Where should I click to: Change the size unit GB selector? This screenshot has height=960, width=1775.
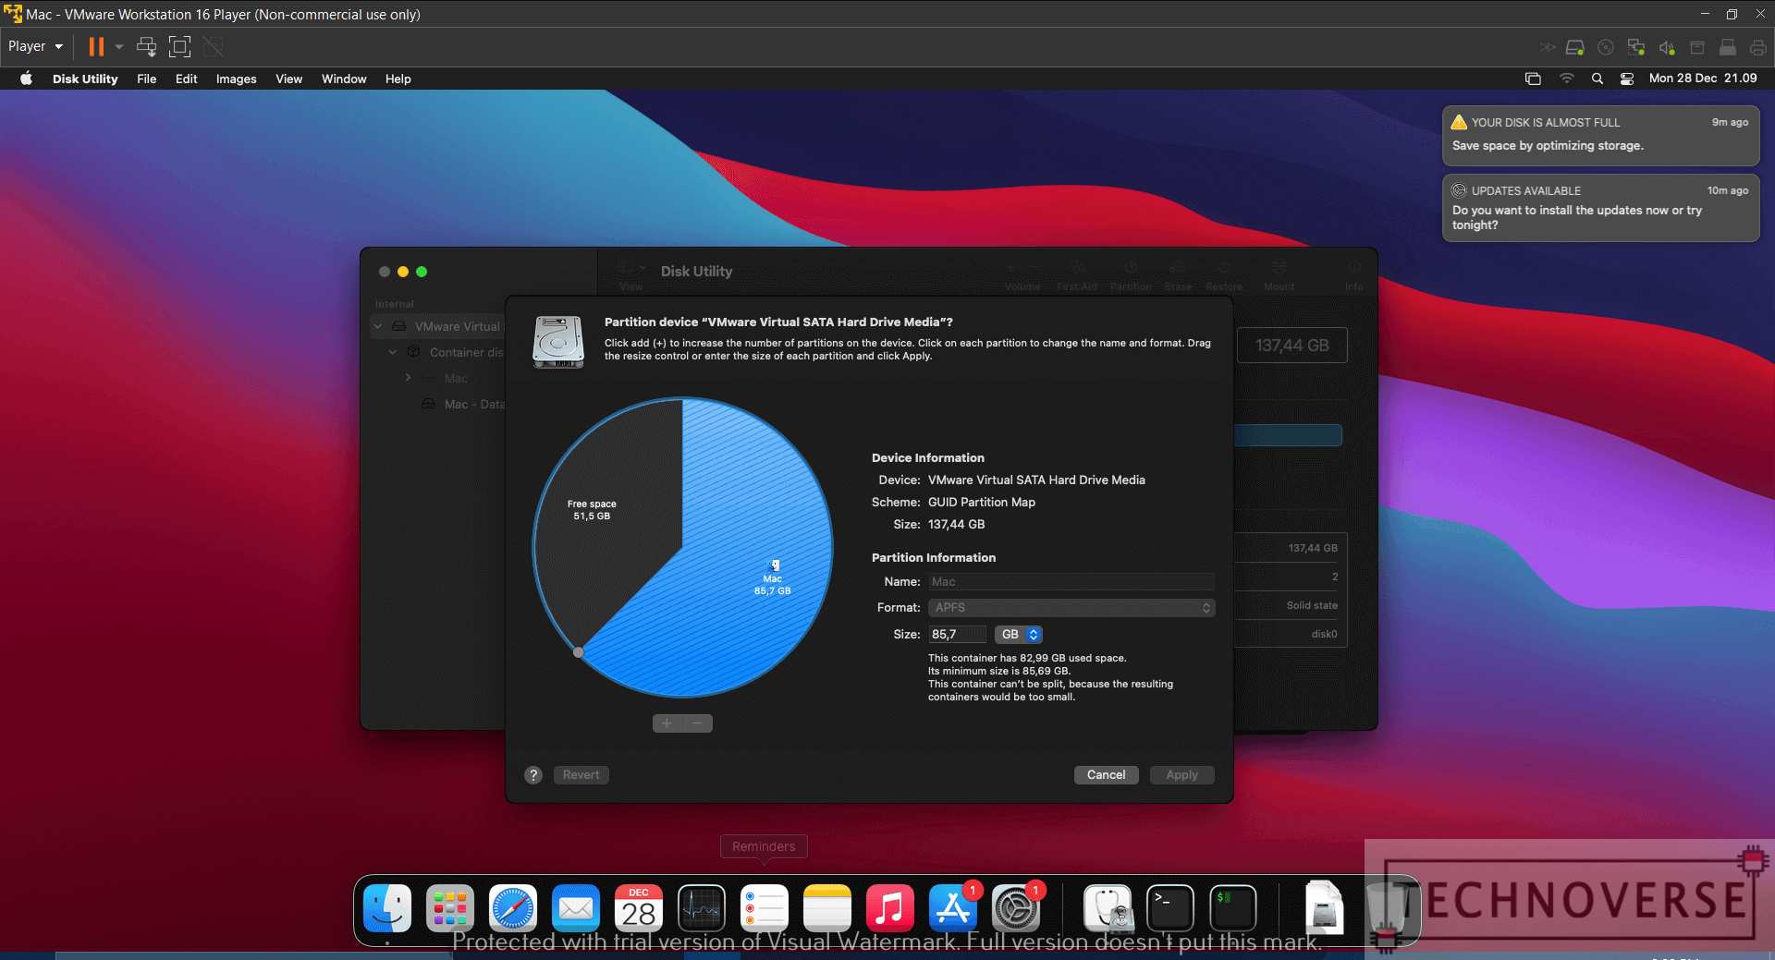1019,634
